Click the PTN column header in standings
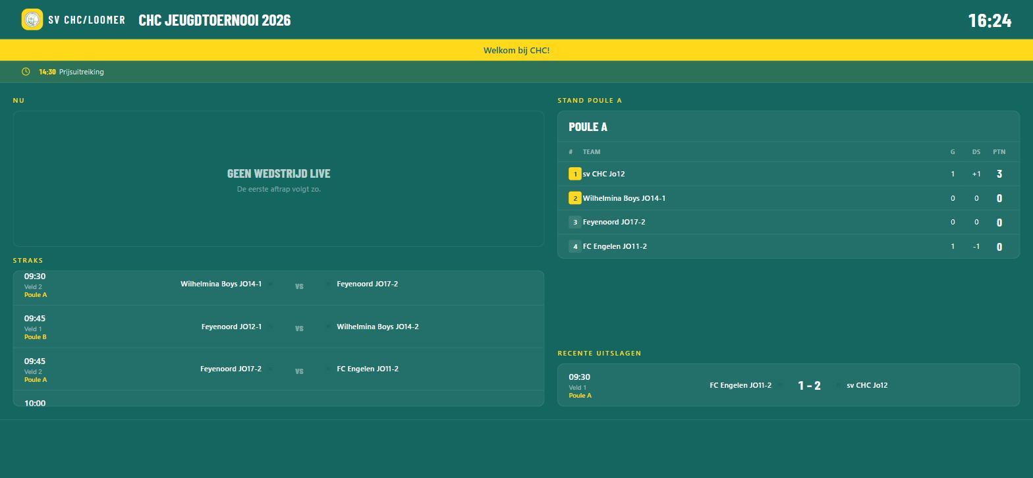1033x478 pixels. point(999,151)
